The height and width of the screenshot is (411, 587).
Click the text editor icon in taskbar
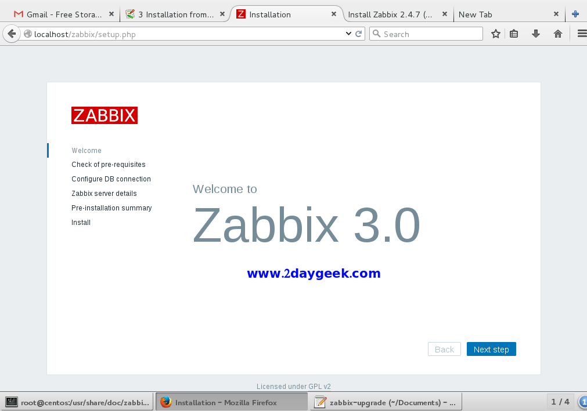(x=320, y=402)
